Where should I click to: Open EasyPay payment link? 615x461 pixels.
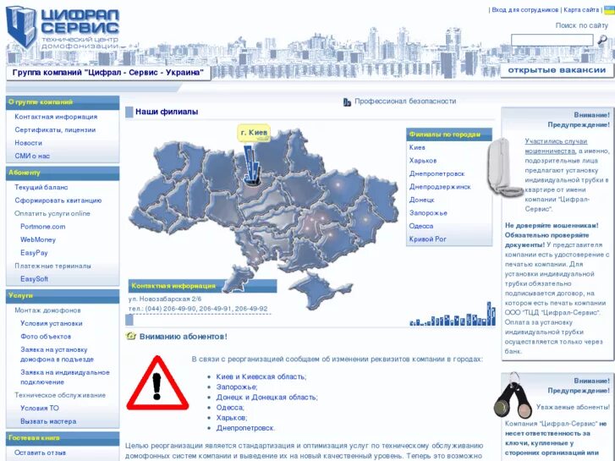(x=34, y=253)
